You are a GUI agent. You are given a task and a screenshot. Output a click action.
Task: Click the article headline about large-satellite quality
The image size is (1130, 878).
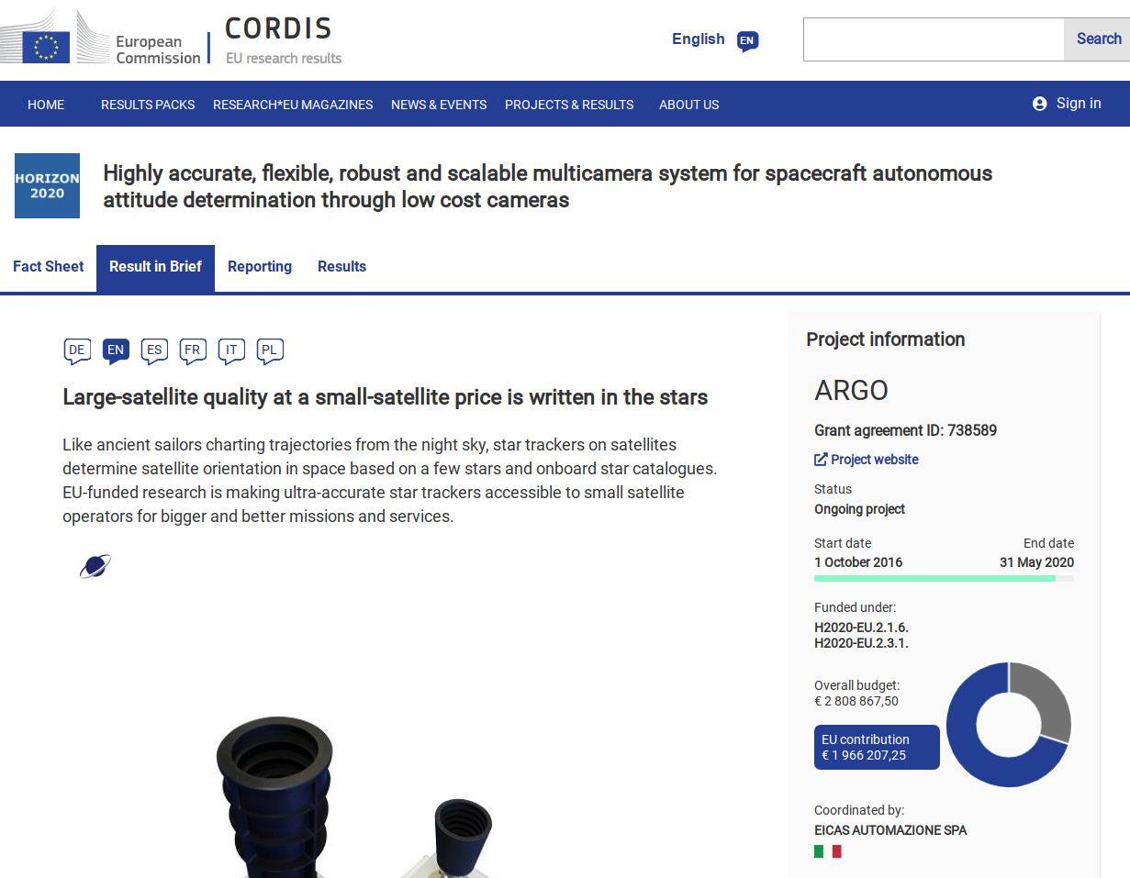point(386,397)
